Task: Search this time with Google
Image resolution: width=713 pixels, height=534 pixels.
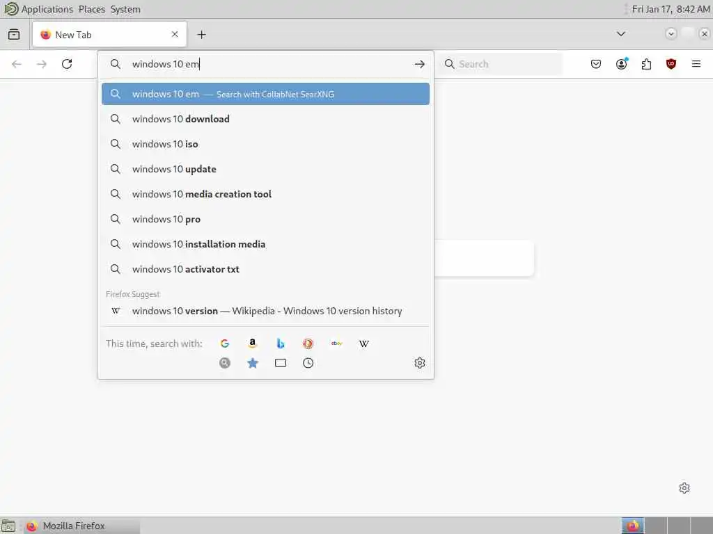Action: (225, 343)
